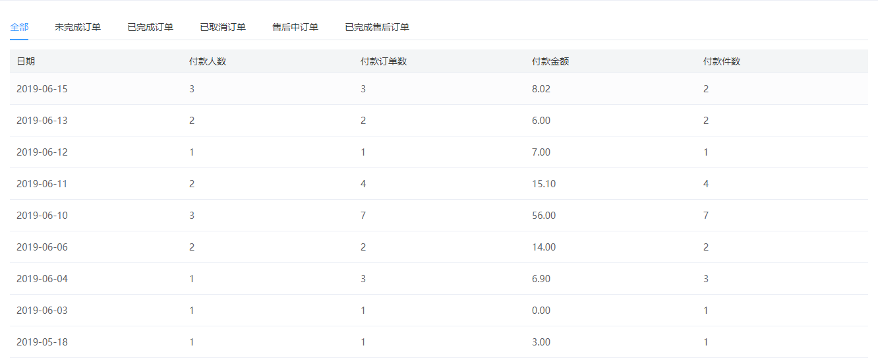Switch to the 售后中订单 tab

295,27
